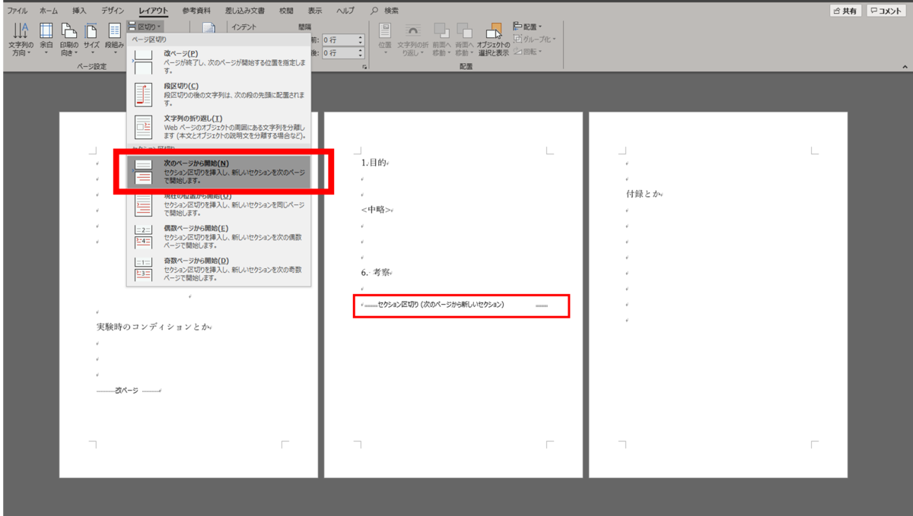Open the 文字列の方向 text direction button

(21, 40)
